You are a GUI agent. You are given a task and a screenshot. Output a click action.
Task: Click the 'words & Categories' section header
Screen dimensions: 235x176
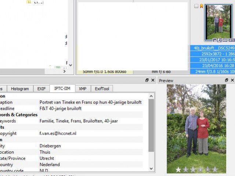pos(19,115)
